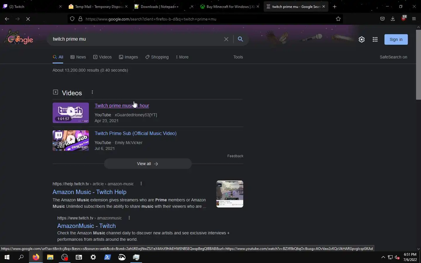This screenshot has height=263, width=421.
Task: Select the All search tab
Action: point(58,57)
